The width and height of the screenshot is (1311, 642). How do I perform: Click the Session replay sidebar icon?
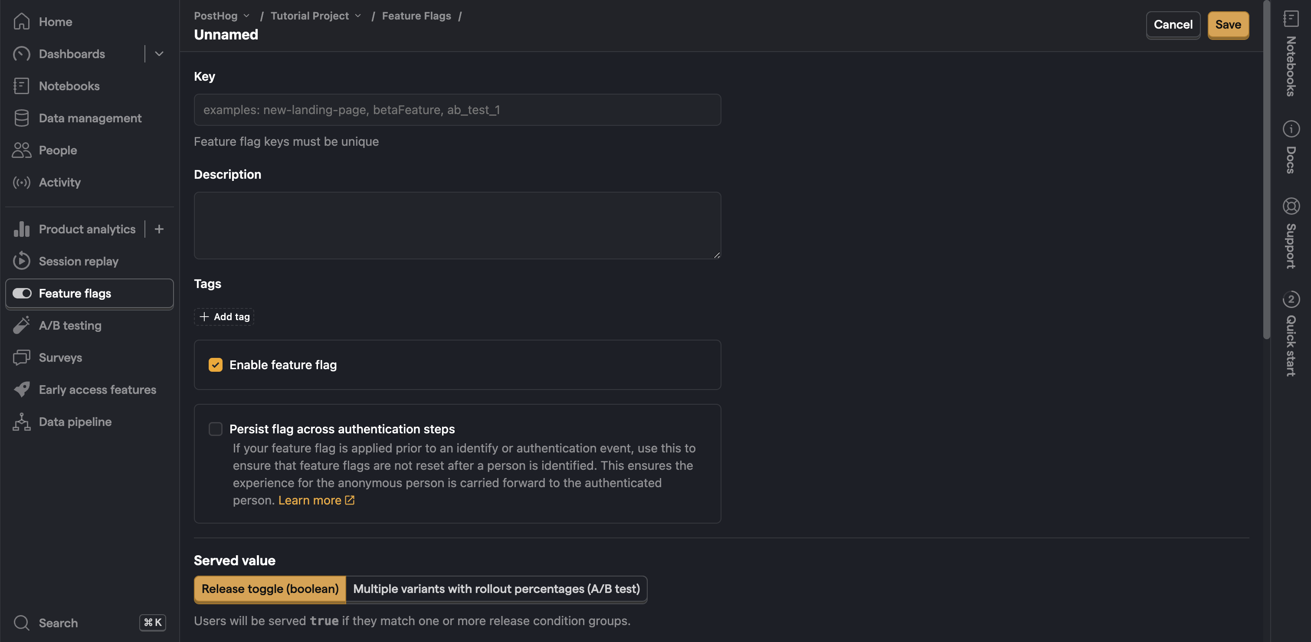22,261
